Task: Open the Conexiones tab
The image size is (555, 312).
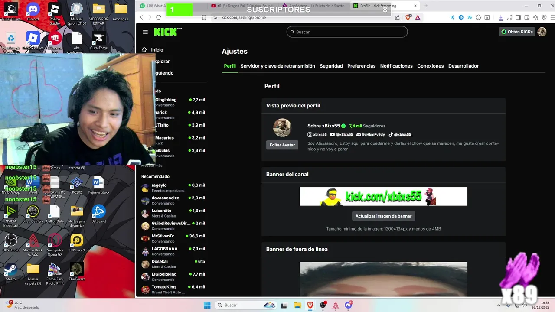Action: [x=430, y=66]
